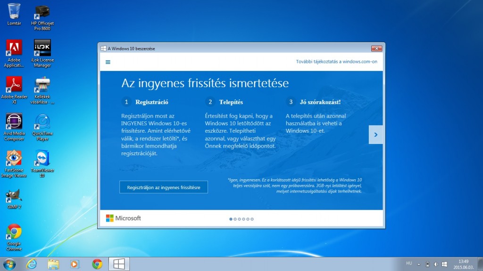Viewport: 483px width, 271px height.
Task: Open the Lomtár recycle bin icon
Action: (14, 11)
